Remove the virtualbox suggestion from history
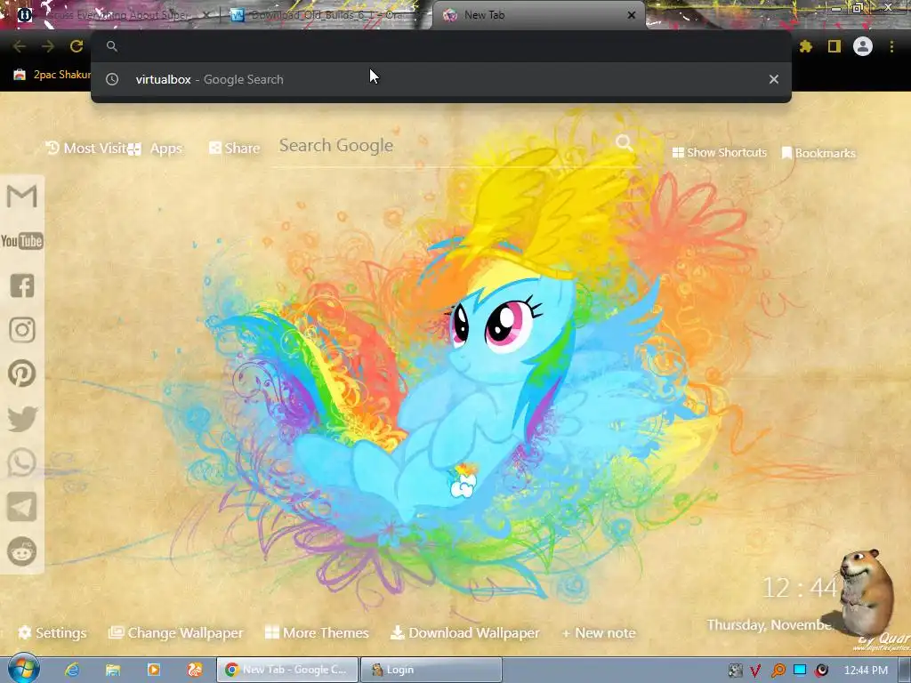The width and height of the screenshot is (911, 683). click(774, 79)
